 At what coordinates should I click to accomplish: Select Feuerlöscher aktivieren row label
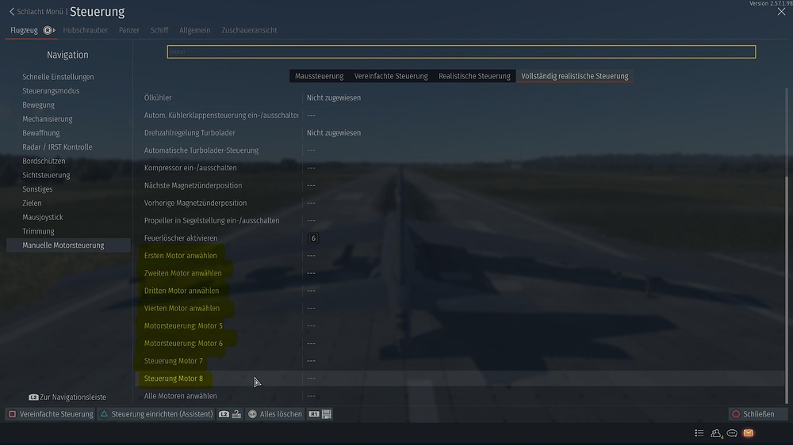point(181,238)
